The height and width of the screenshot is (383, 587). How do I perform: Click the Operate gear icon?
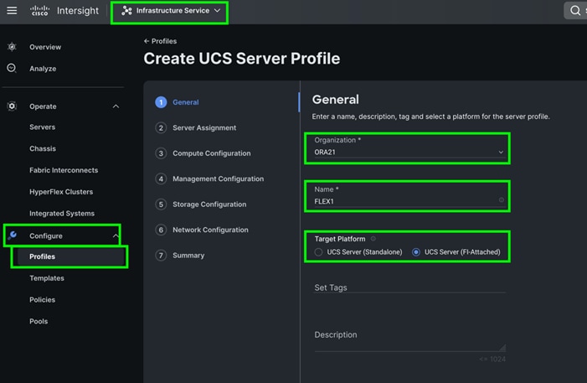(x=12, y=106)
